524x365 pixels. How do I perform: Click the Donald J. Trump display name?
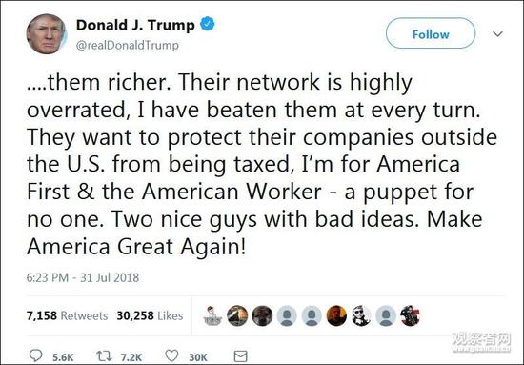(x=135, y=25)
